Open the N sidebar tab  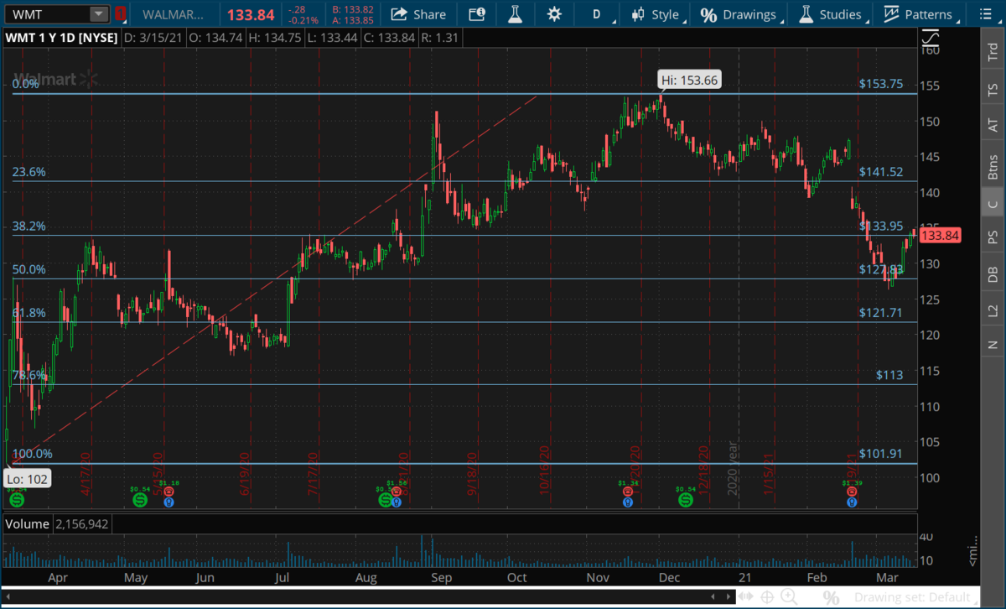(993, 344)
